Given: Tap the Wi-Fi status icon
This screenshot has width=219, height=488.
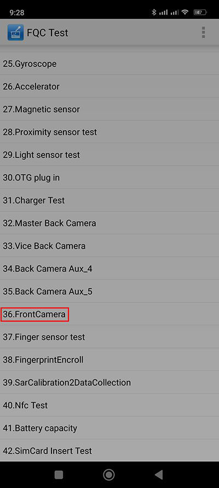Looking at the screenshot, I should (185, 13).
